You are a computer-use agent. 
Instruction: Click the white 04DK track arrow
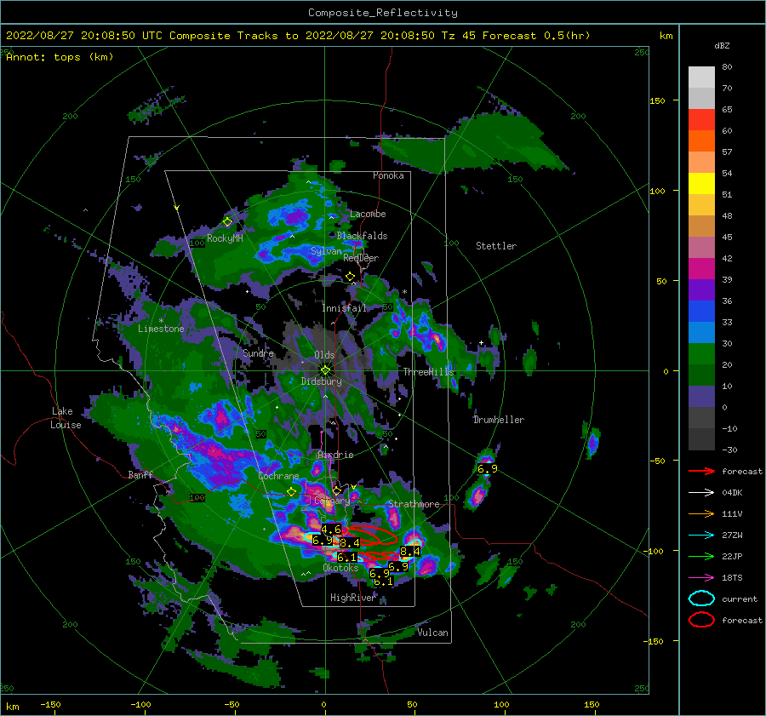[701, 493]
